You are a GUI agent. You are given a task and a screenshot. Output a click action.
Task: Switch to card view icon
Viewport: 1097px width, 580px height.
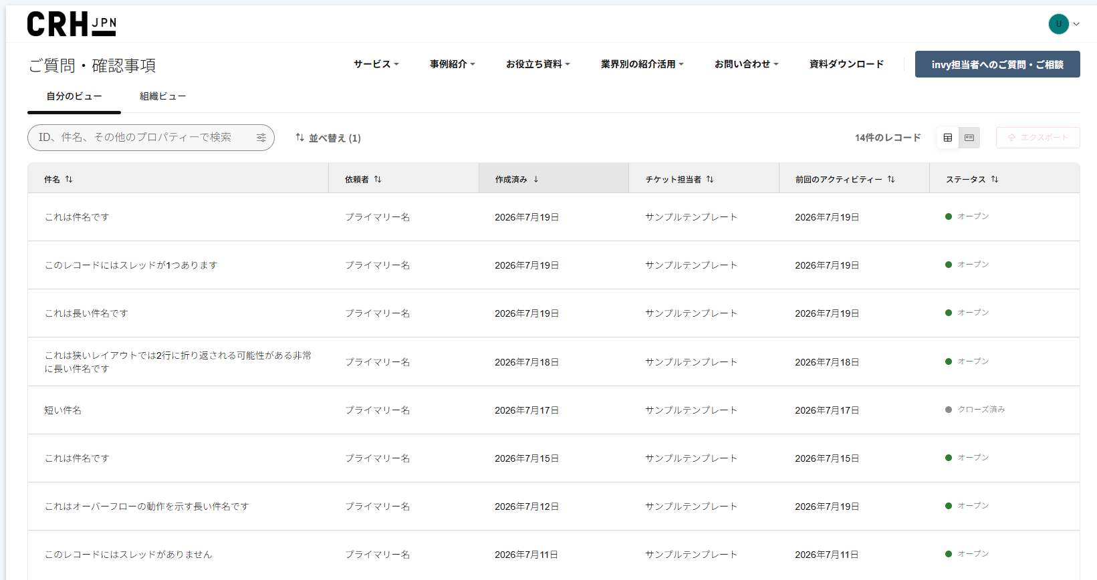tap(969, 138)
